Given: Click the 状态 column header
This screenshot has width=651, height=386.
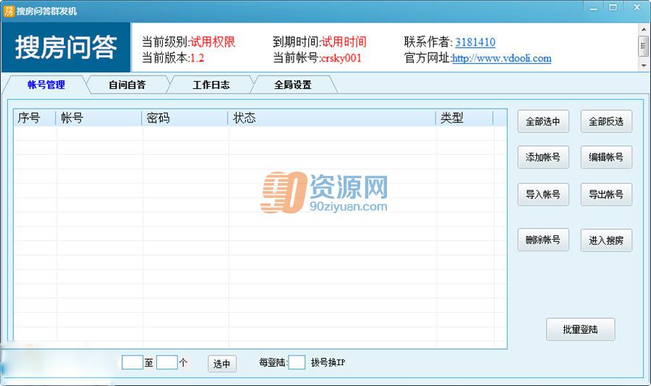Looking at the screenshot, I should click(x=332, y=118).
